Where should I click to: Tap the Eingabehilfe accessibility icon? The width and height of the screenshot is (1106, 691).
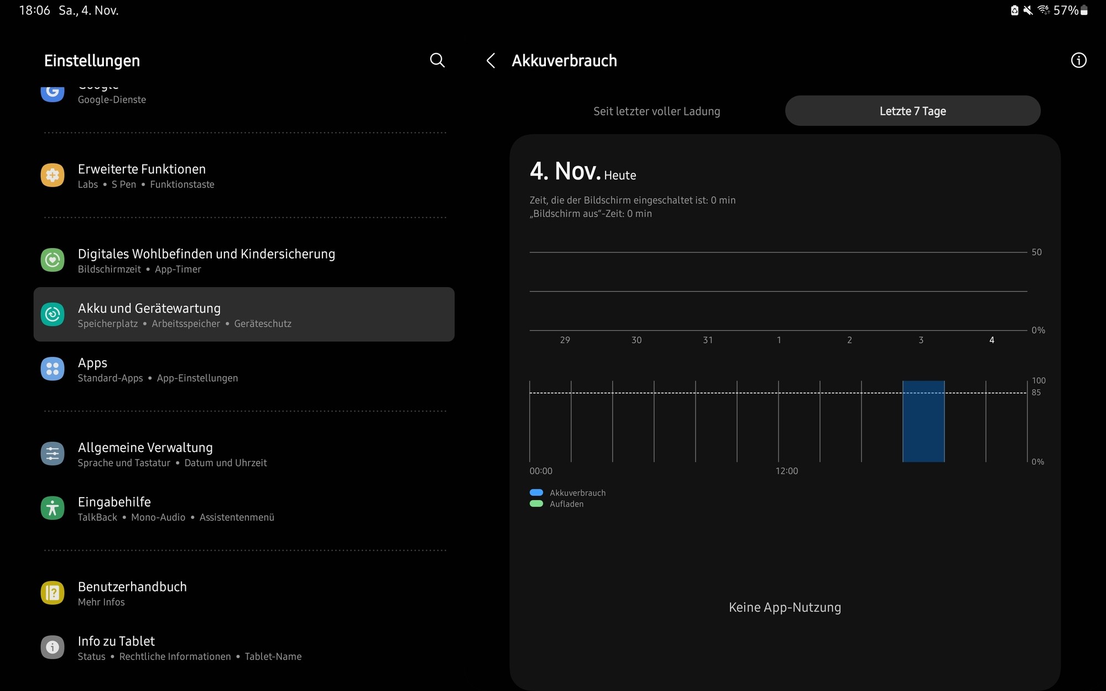point(53,508)
